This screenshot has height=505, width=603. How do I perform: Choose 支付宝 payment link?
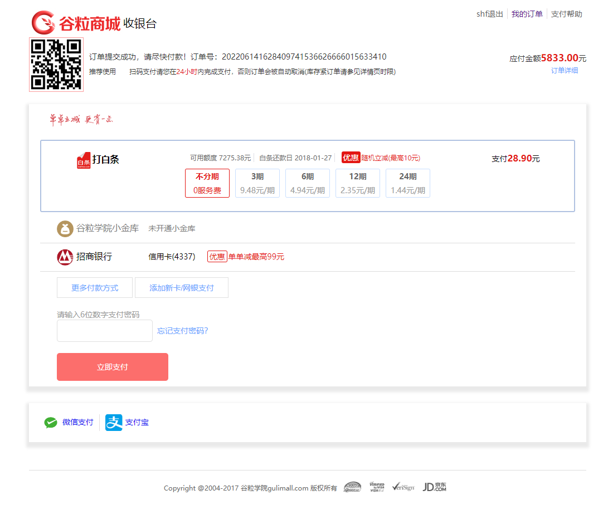point(137,423)
